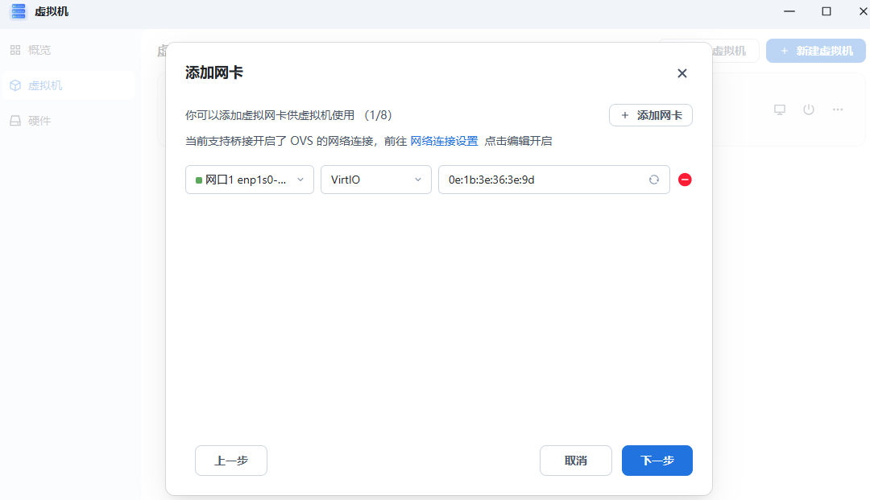Open the more options ellipsis menu

point(837,110)
